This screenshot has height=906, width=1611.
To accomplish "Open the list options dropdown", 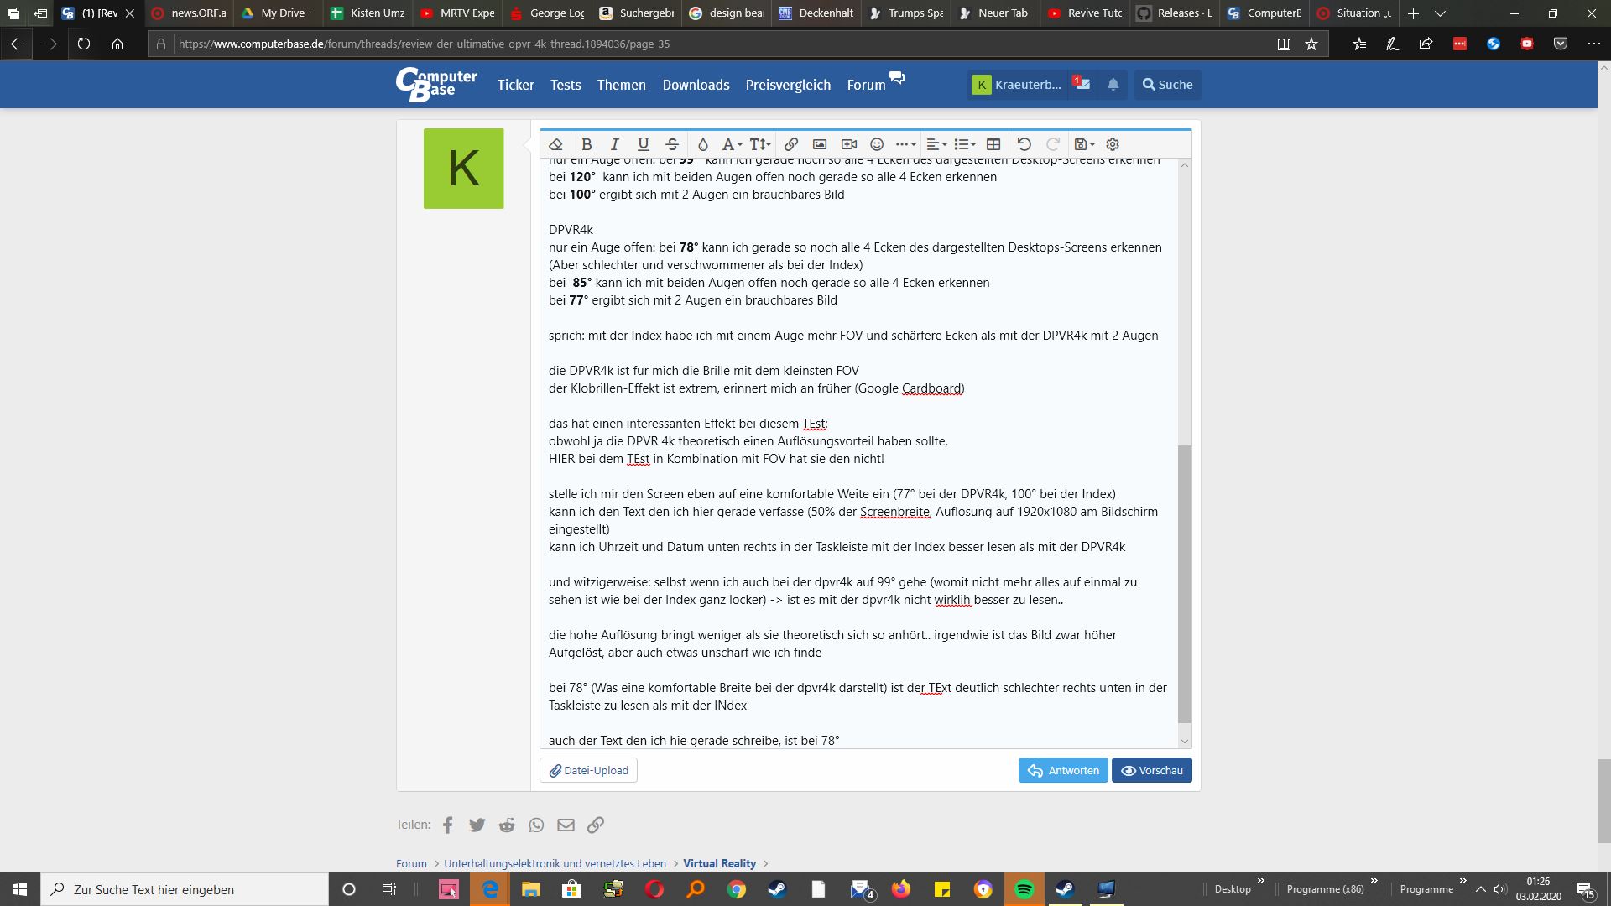I will [x=965, y=144].
